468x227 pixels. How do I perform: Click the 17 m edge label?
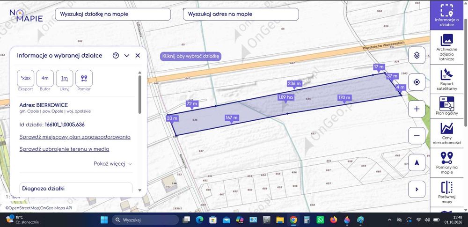(379, 67)
